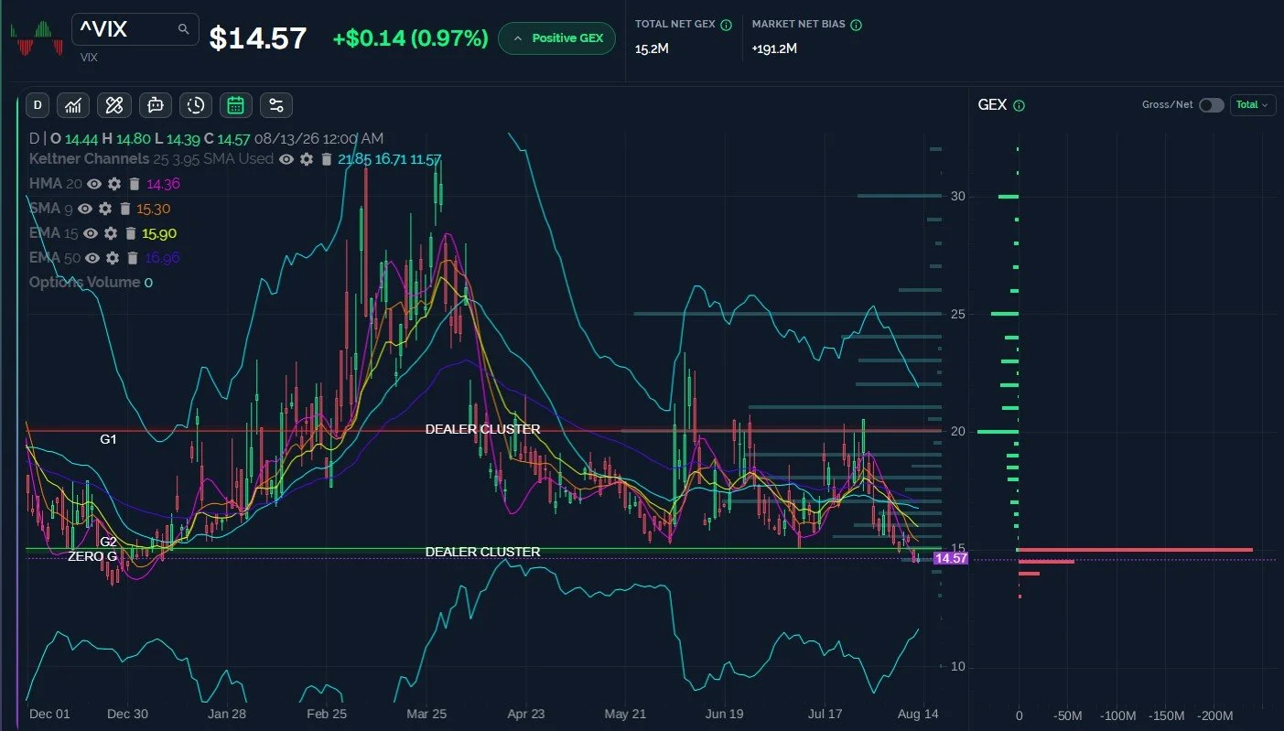Screen dimensions: 1284x731
Task: Click the ^VIX ticker search field
Action: coord(135,29)
